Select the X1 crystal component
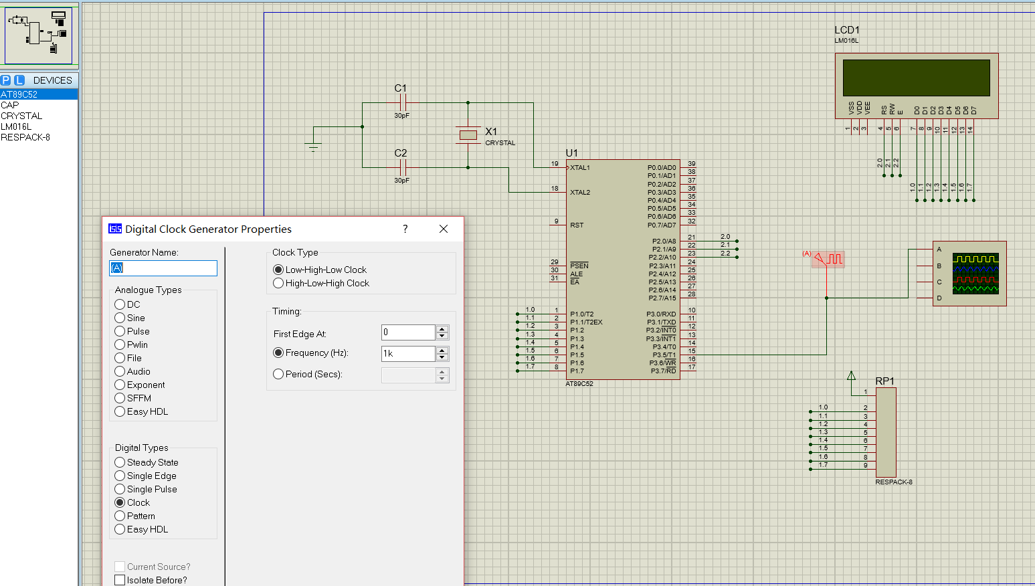The height and width of the screenshot is (586, 1035). click(x=468, y=135)
